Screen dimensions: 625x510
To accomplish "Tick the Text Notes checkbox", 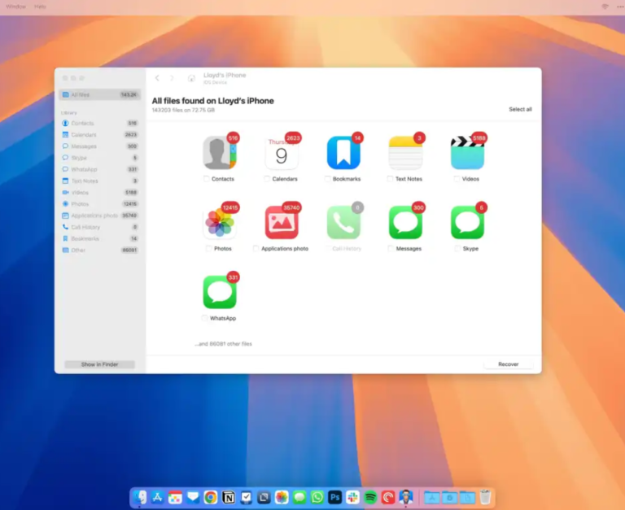I will 391,179.
